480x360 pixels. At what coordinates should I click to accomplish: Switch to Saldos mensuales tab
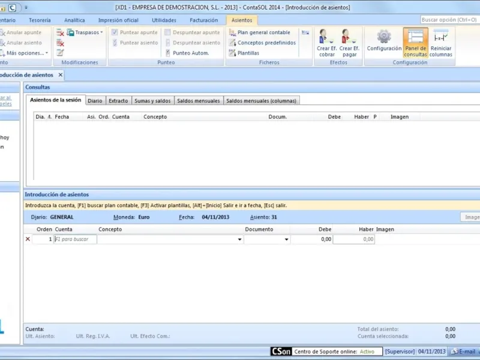(x=199, y=101)
